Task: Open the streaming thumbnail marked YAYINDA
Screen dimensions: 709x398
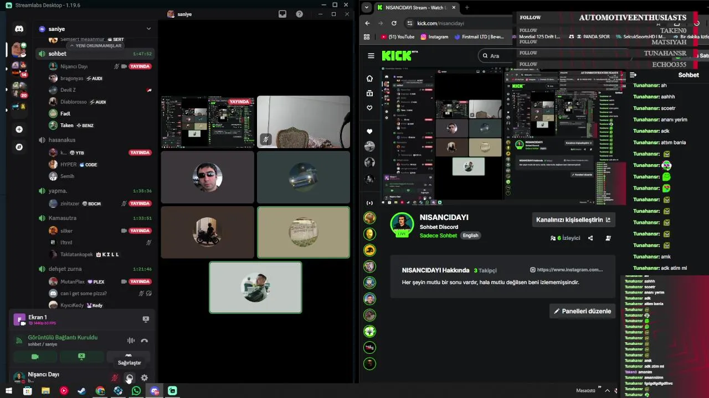Action: (x=208, y=122)
